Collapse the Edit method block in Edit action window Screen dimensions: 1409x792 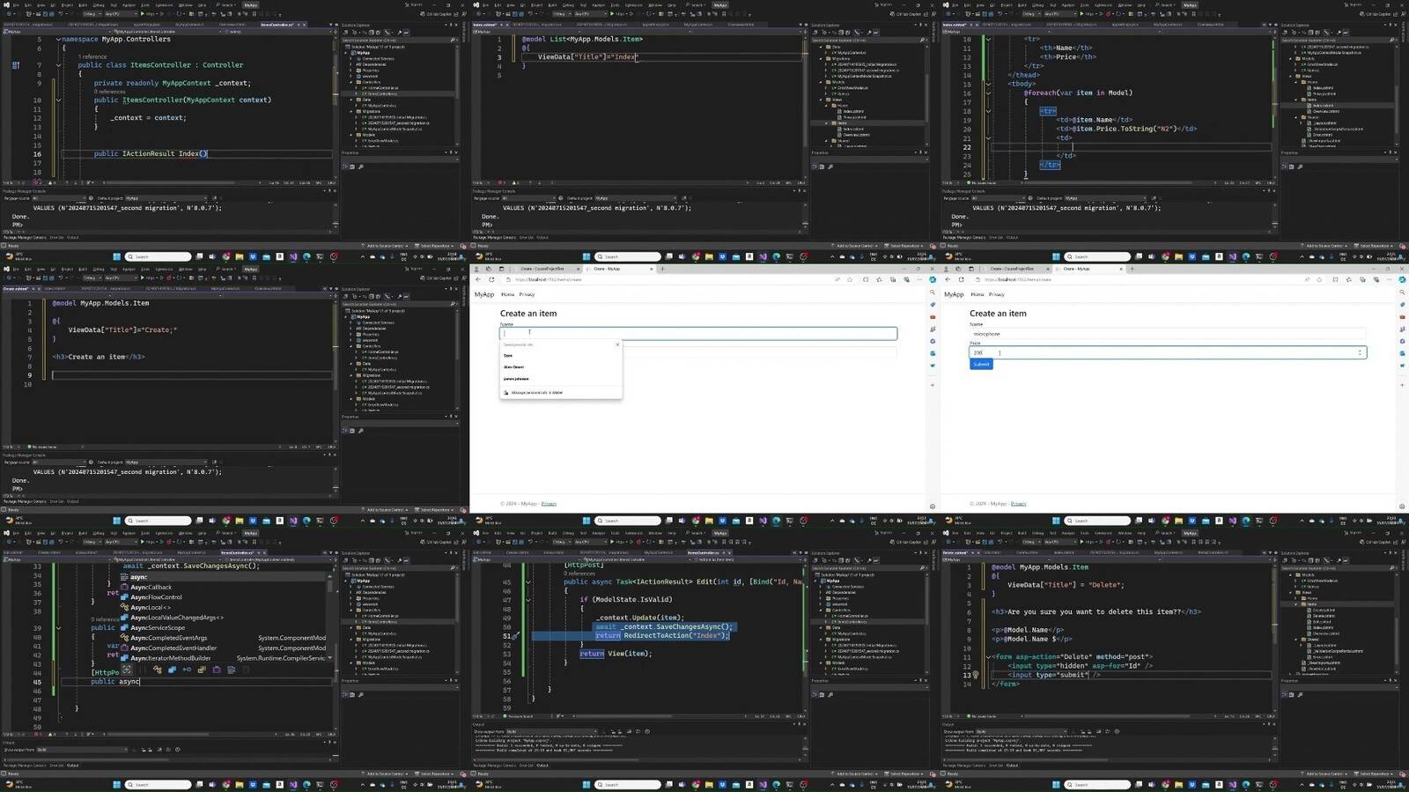(x=528, y=582)
